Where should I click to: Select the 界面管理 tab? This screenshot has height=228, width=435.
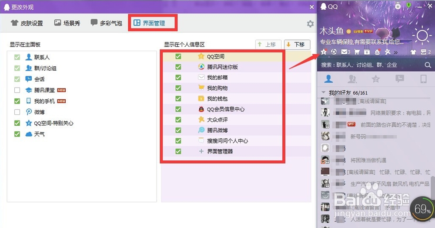[149, 23]
